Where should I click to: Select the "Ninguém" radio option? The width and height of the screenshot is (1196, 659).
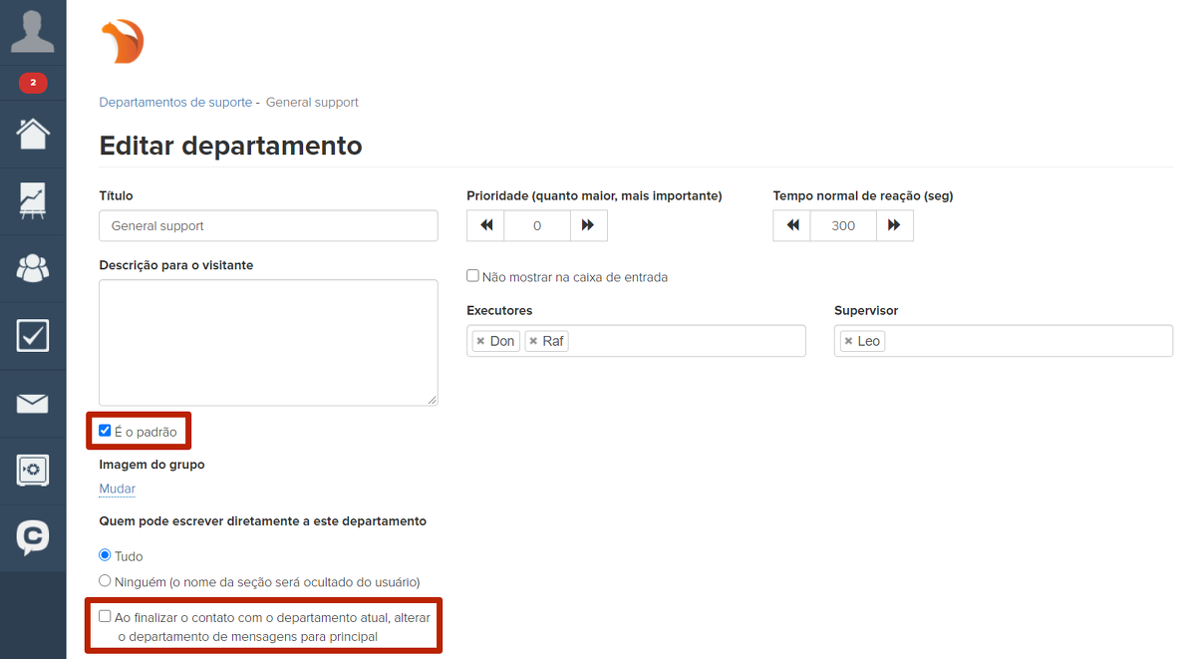click(x=106, y=580)
